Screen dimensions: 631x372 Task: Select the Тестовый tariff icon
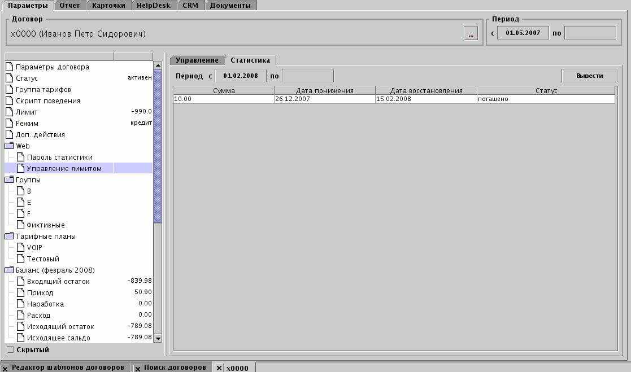(21, 259)
